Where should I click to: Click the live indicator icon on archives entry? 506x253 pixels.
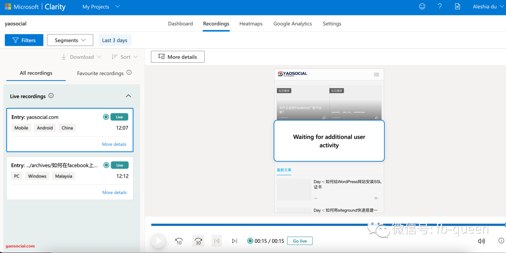pos(106,165)
